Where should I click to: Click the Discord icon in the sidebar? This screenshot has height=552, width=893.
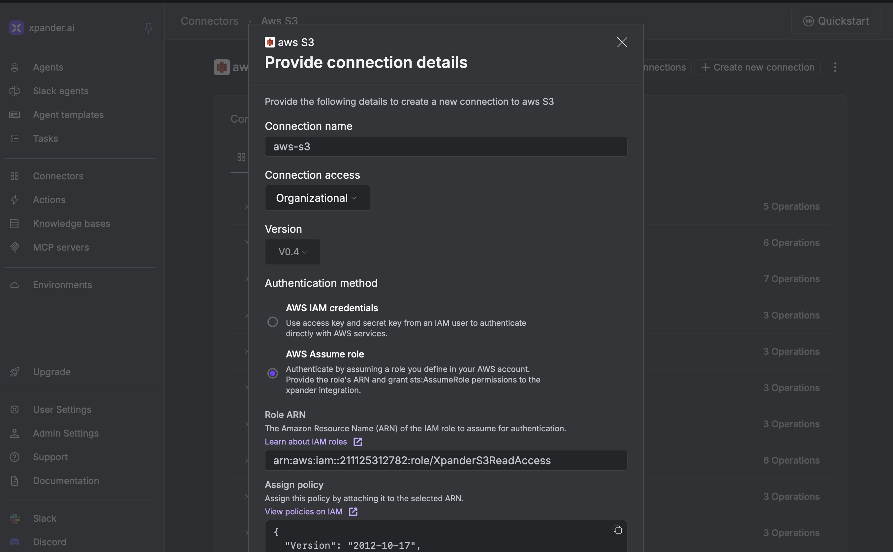coord(15,542)
